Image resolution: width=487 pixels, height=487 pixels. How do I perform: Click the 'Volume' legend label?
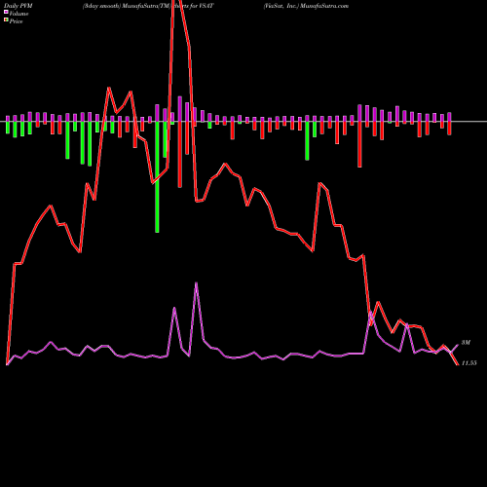(19, 14)
